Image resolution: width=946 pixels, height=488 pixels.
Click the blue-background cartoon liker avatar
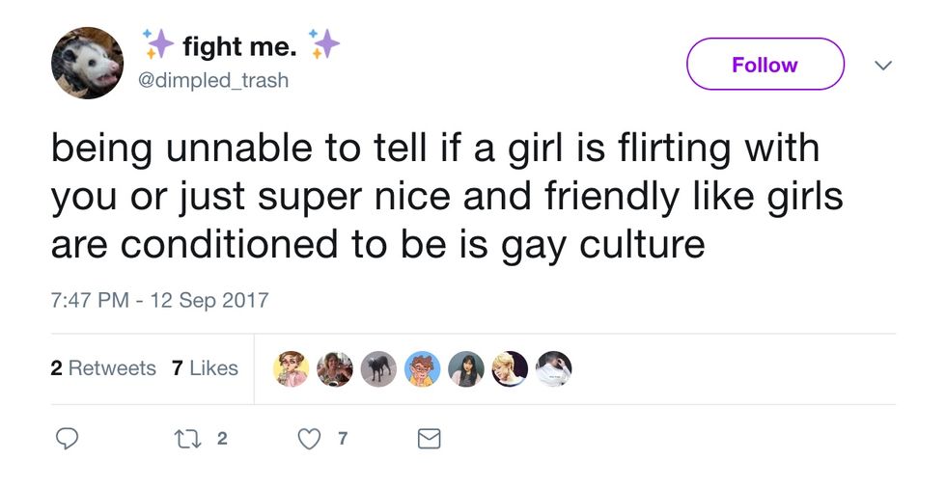[x=422, y=368]
